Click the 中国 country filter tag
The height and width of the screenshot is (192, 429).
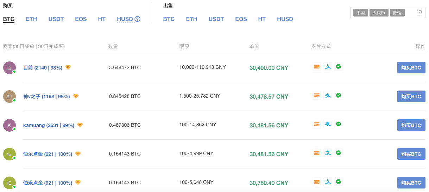360,13
